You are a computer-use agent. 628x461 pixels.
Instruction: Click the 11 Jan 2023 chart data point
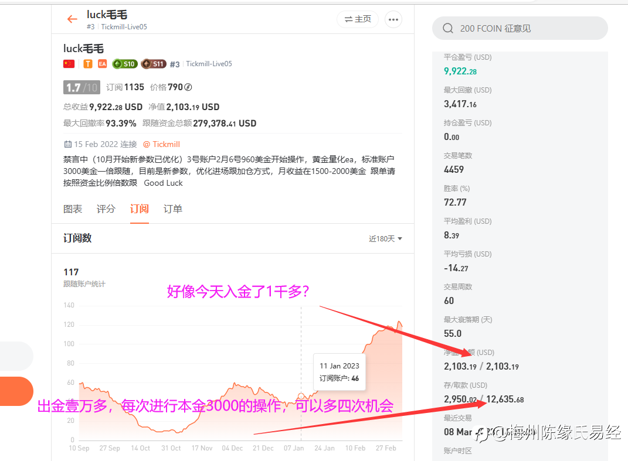pos(301,397)
